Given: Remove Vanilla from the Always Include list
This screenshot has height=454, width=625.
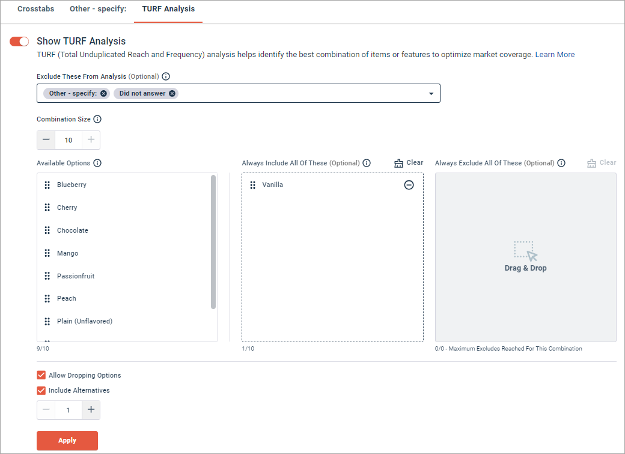Looking at the screenshot, I should [x=409, y=185].
